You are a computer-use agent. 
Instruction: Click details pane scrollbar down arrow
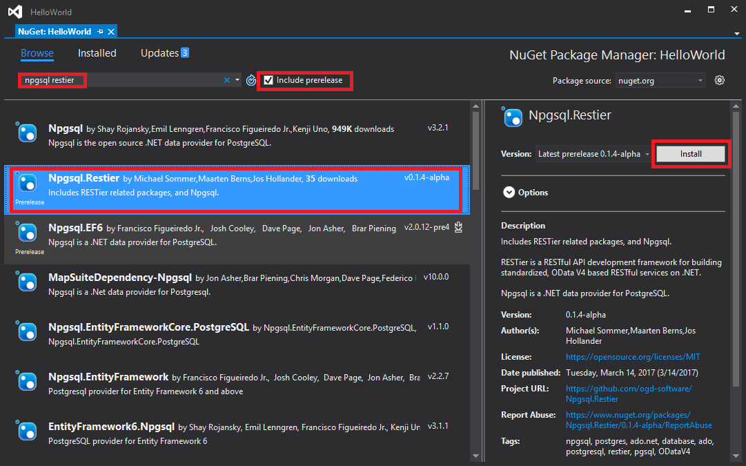pyautogui.click(x=736, y=456)
